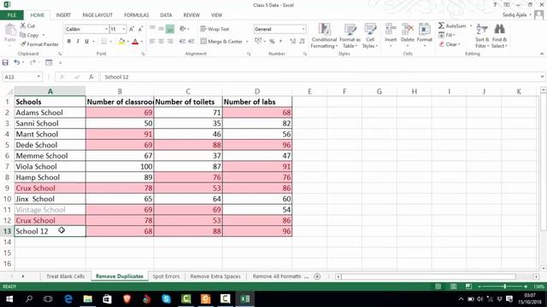Viewport: 547px width, 307px height.
Task: Toggle Bold formatting
Action: click(69, 42)
